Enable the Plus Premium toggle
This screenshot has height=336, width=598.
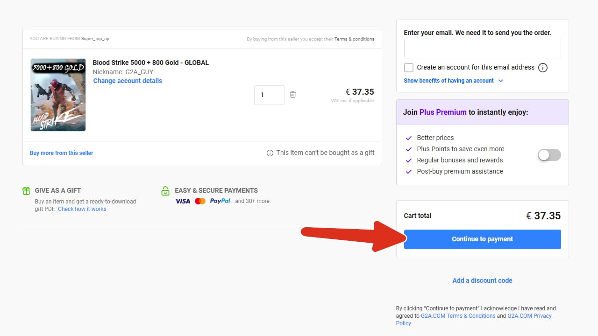(x=549, y=155)
